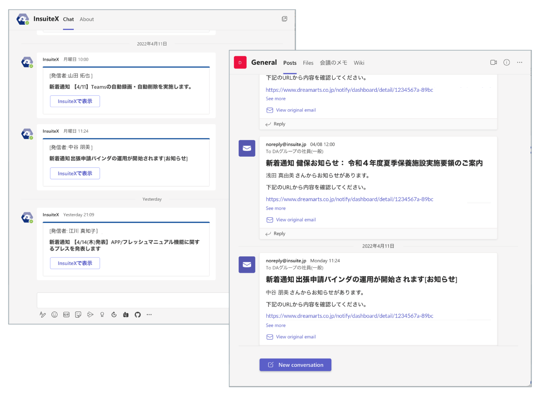Open dashboard URL in topmost General post
This screenshot has width=540, height=405.
[349, 90]
